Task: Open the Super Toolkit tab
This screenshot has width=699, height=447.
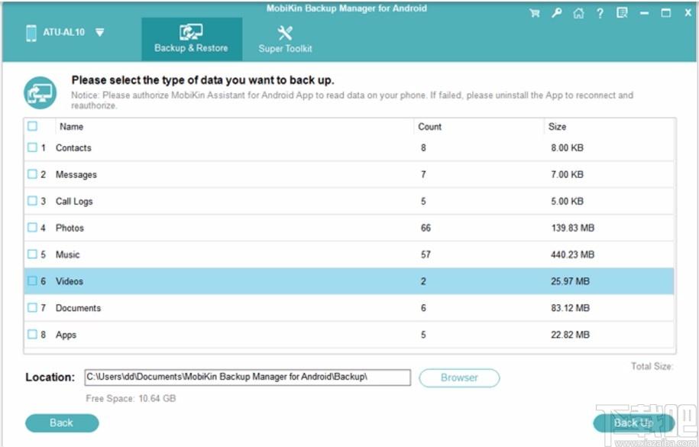Action: click(285, 39)
